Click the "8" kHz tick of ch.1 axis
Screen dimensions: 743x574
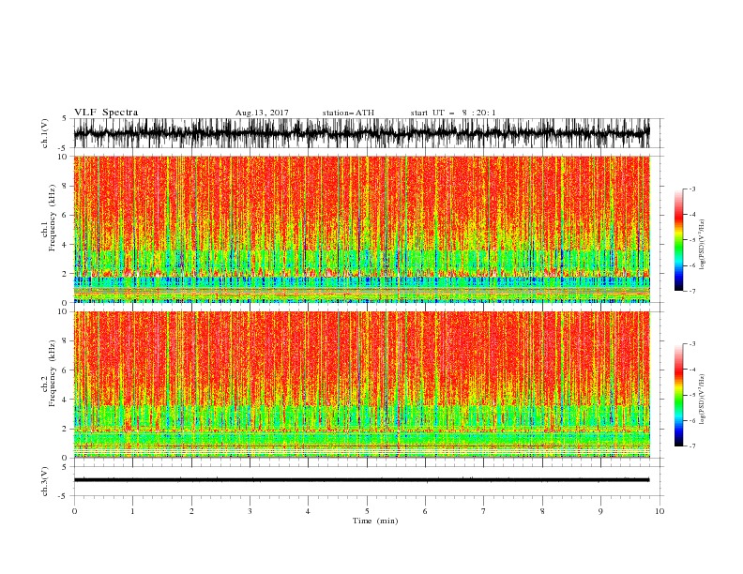[x=65, y=186]
